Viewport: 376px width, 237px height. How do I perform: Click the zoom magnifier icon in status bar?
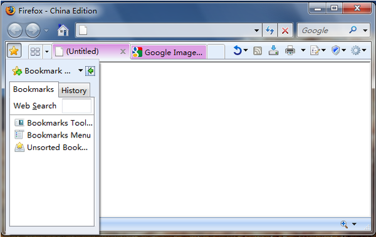pos(344,224)
